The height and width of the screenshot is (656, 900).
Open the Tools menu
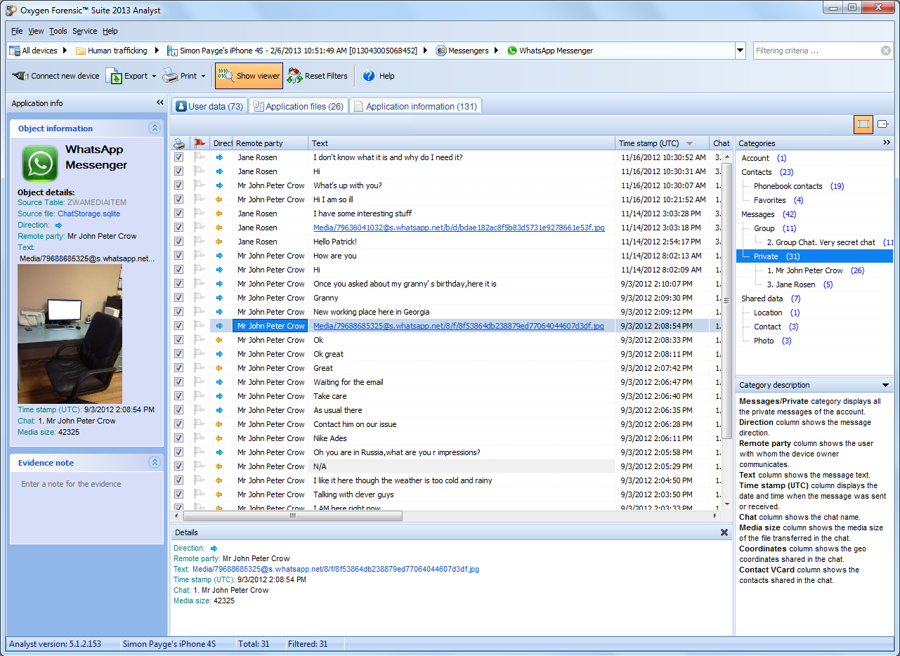point(58,31)
